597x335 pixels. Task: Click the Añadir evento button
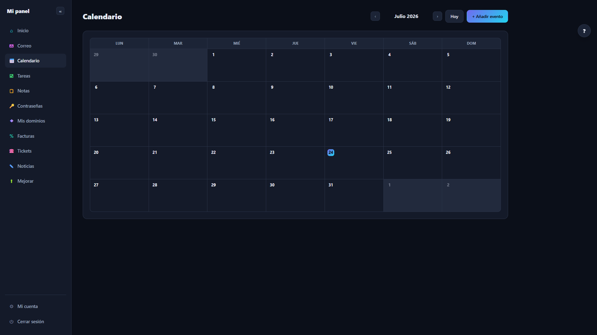point(487,16)
